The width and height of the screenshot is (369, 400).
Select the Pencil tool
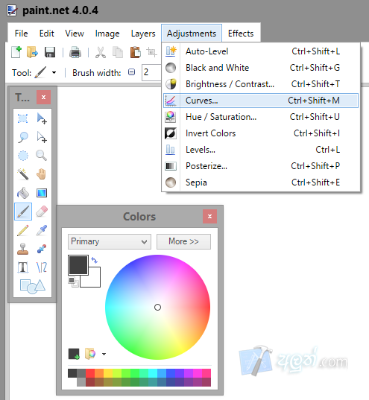23,230
